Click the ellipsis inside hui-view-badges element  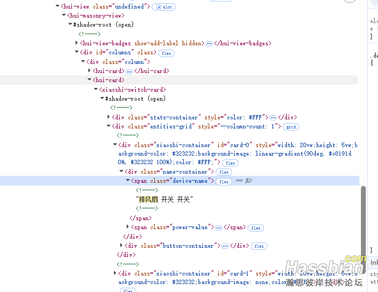click(x=209, y=44)
